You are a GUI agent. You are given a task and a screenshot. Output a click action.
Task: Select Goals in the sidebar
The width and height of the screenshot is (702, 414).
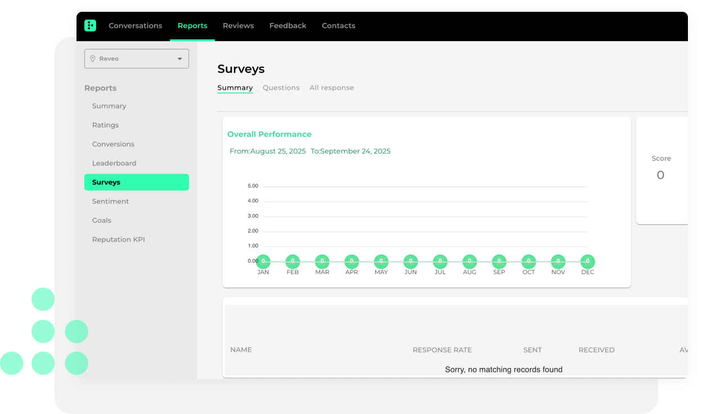click(102, 221)
